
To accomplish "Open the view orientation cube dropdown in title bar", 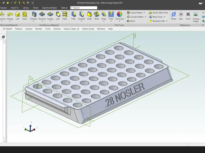I will tap(11, 3).
